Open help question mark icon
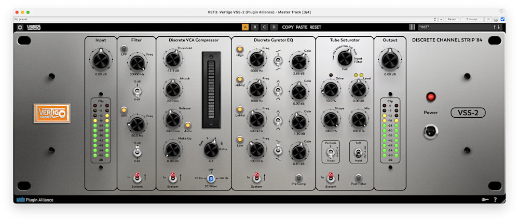This screenshot has height=222, width=519. point(495,200)
